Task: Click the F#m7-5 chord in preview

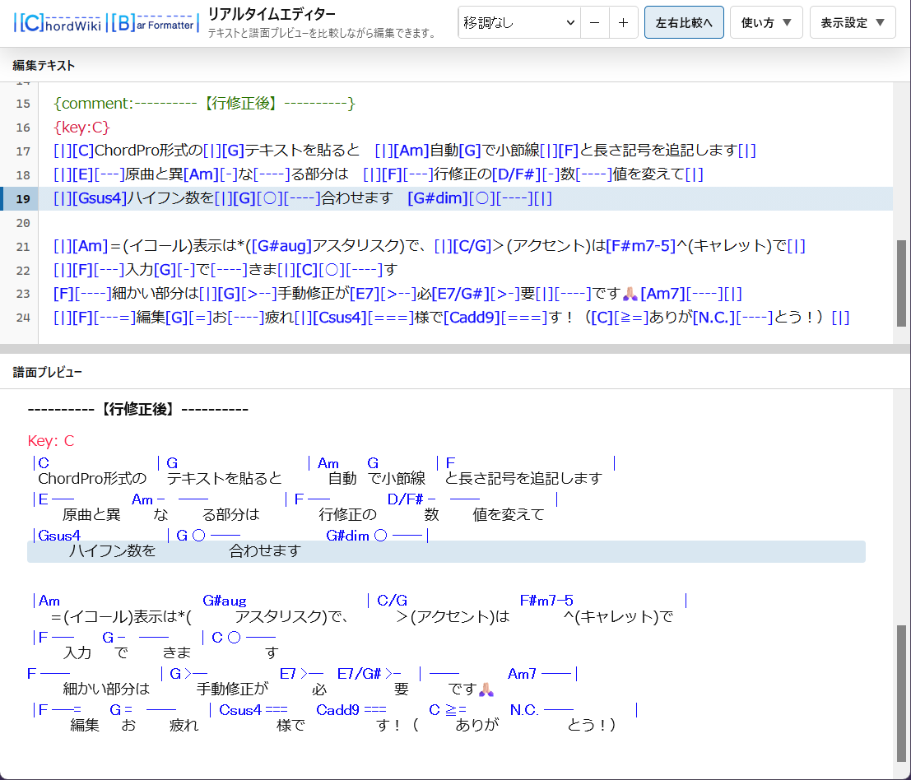Action: point(546,601)
